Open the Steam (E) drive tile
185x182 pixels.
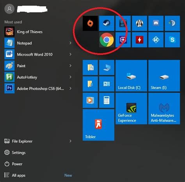(x=164, y=76)
